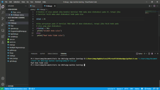Open Accounts icon in activity bar

click(3, 78)
